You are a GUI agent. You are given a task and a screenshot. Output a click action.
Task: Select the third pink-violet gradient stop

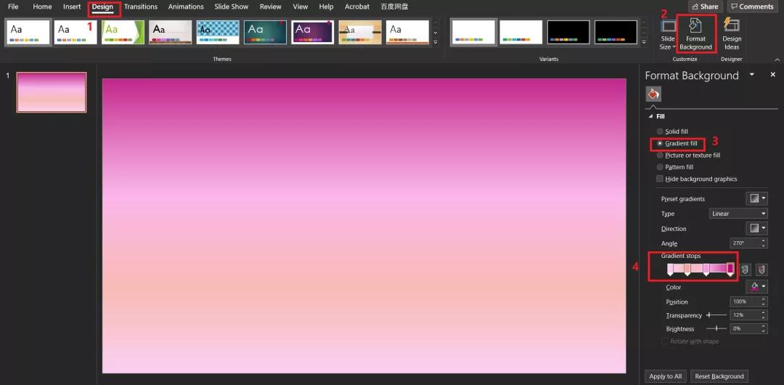(706, 269)
